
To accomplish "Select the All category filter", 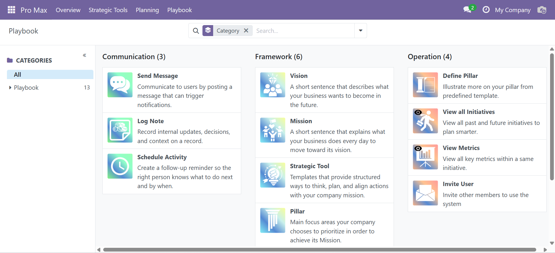I will [x=50, y=74].
